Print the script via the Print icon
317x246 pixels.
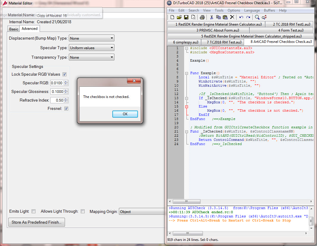(x=202, y=17)
